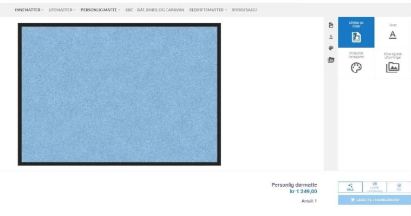Click the Dele share button
This screenshot has height=216, width=411.
350,187
